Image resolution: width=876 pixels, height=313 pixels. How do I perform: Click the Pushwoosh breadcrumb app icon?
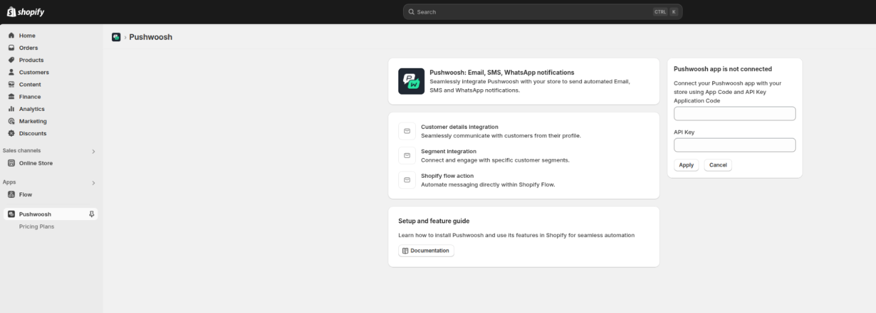point(116,37)
